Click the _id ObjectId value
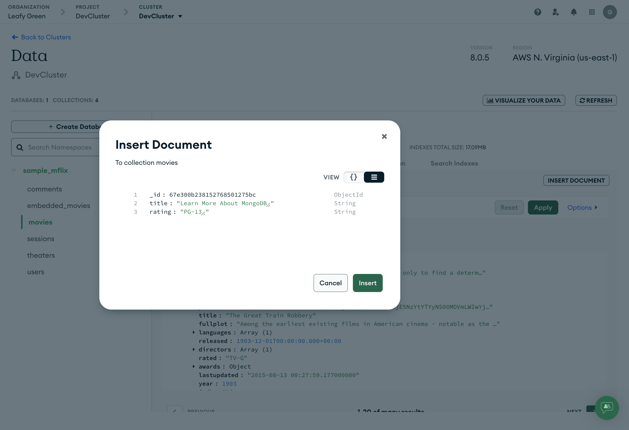 212,195
